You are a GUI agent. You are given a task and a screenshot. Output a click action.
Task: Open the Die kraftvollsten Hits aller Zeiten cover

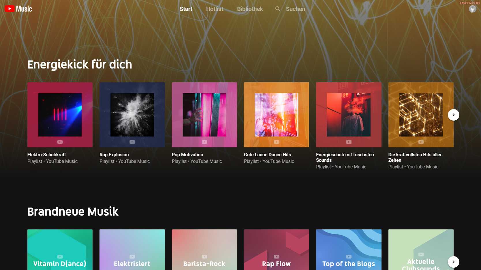(421, 115)
